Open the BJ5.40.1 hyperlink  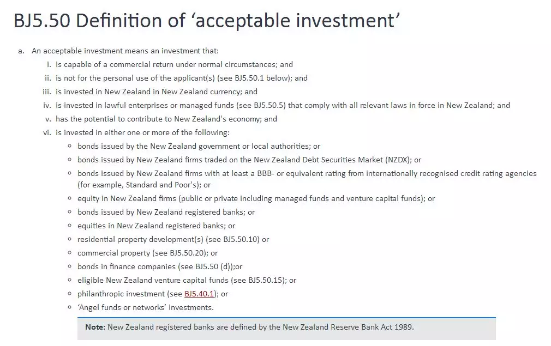pyautogui.click(x=199, y=294)
